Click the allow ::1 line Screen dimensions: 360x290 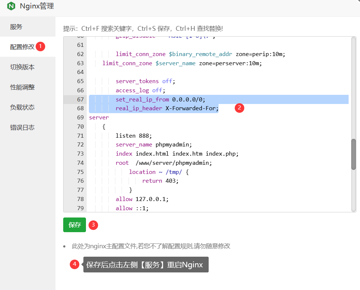132,208
